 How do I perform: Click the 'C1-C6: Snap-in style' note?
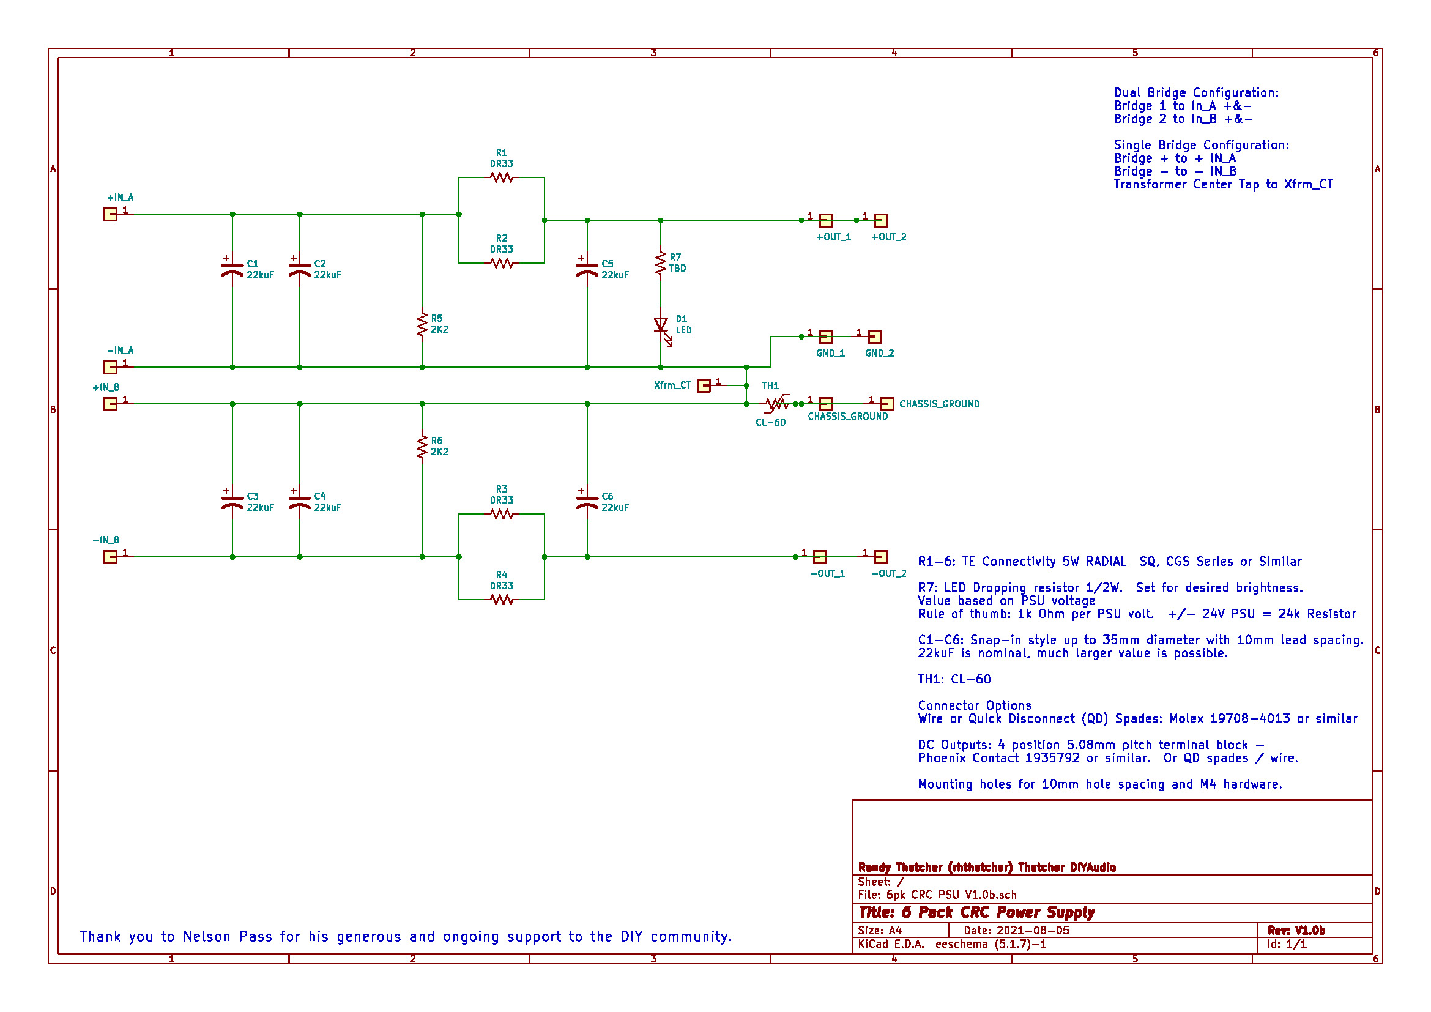tap(1140, 641)
